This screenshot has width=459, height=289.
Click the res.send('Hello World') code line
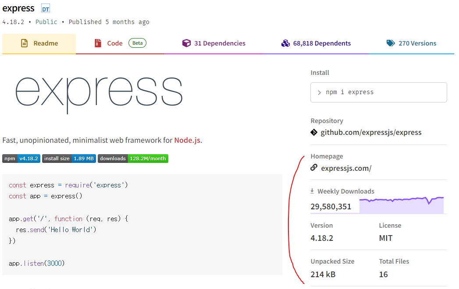click(x=56, y=229)
